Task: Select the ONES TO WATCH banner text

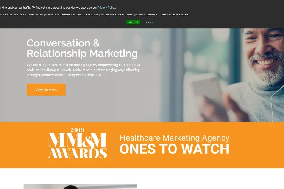Action: (175, 149)
